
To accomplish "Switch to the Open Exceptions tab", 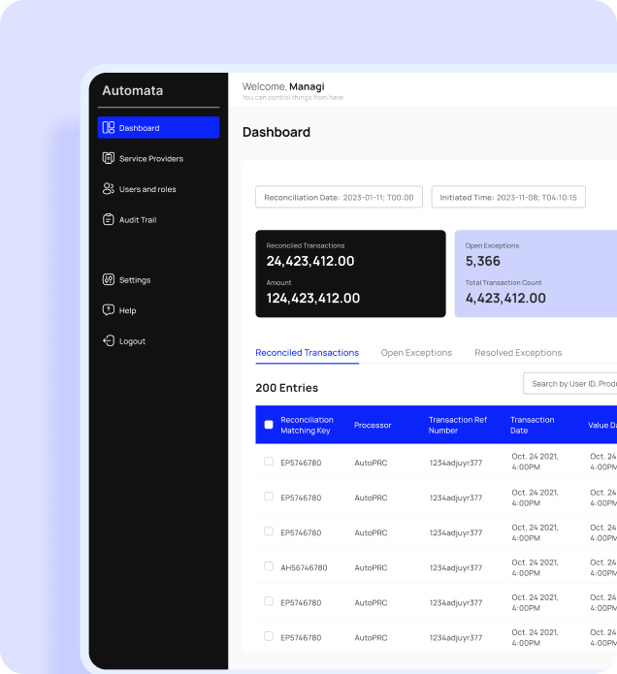I will (416, 353).
